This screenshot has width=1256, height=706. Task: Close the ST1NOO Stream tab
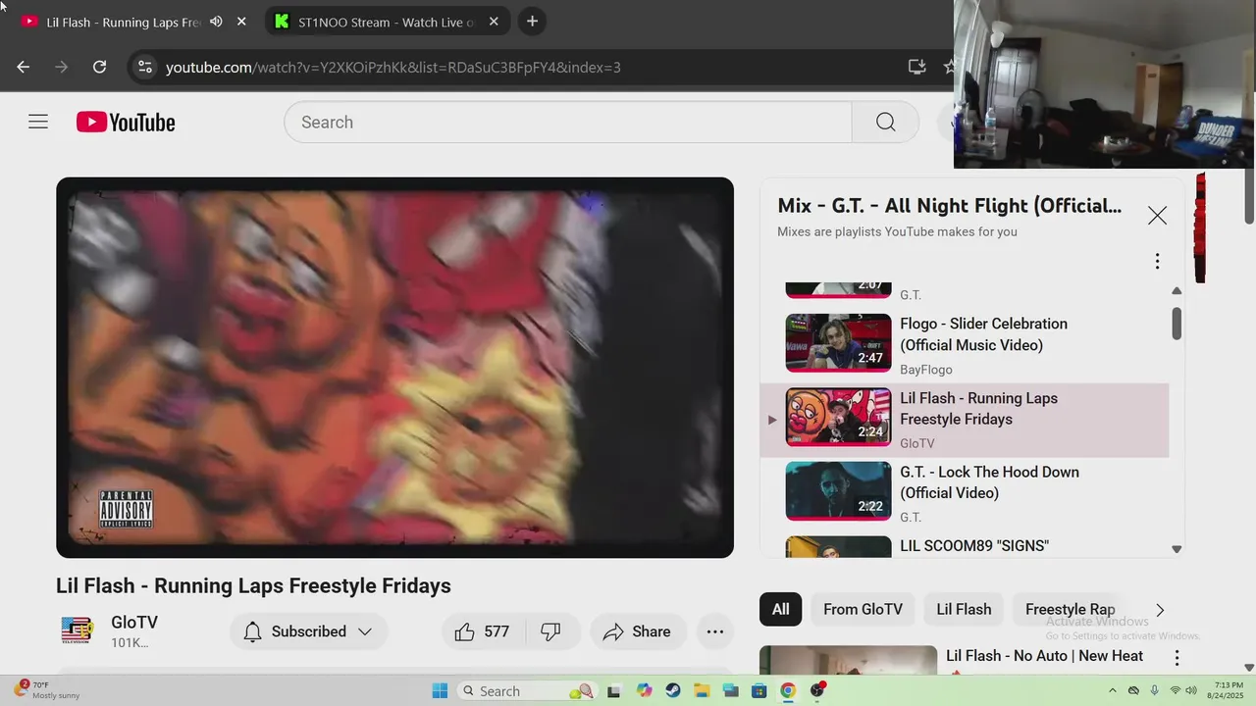pos(494,22)
